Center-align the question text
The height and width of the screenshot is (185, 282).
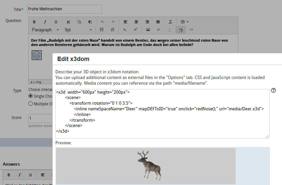click(x=136, y=22)
